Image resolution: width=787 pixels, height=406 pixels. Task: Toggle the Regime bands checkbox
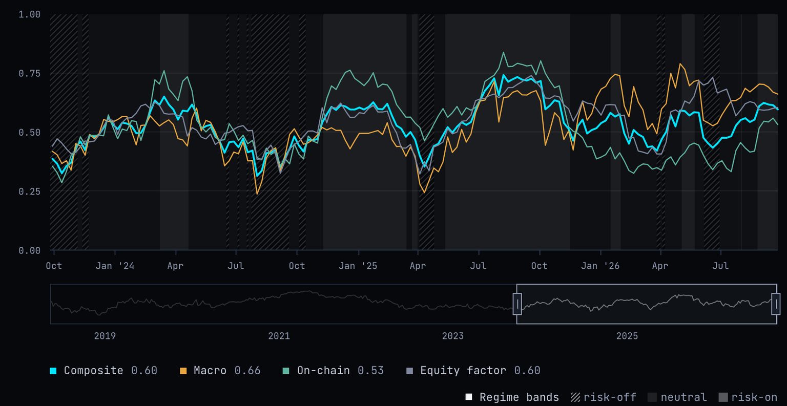click(x=469, y=397)
